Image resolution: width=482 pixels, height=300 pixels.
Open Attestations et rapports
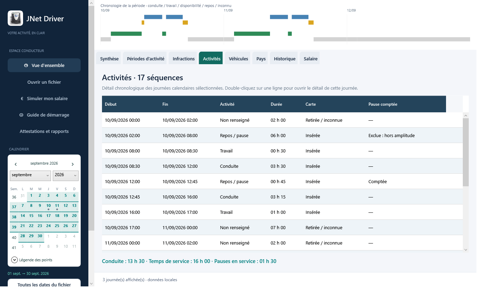(44, 132)
